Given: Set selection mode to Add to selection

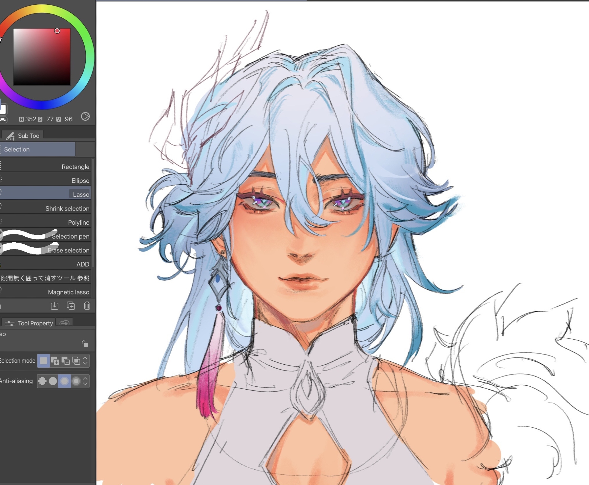Looking at the screenshot, I should tap(55, 361).
